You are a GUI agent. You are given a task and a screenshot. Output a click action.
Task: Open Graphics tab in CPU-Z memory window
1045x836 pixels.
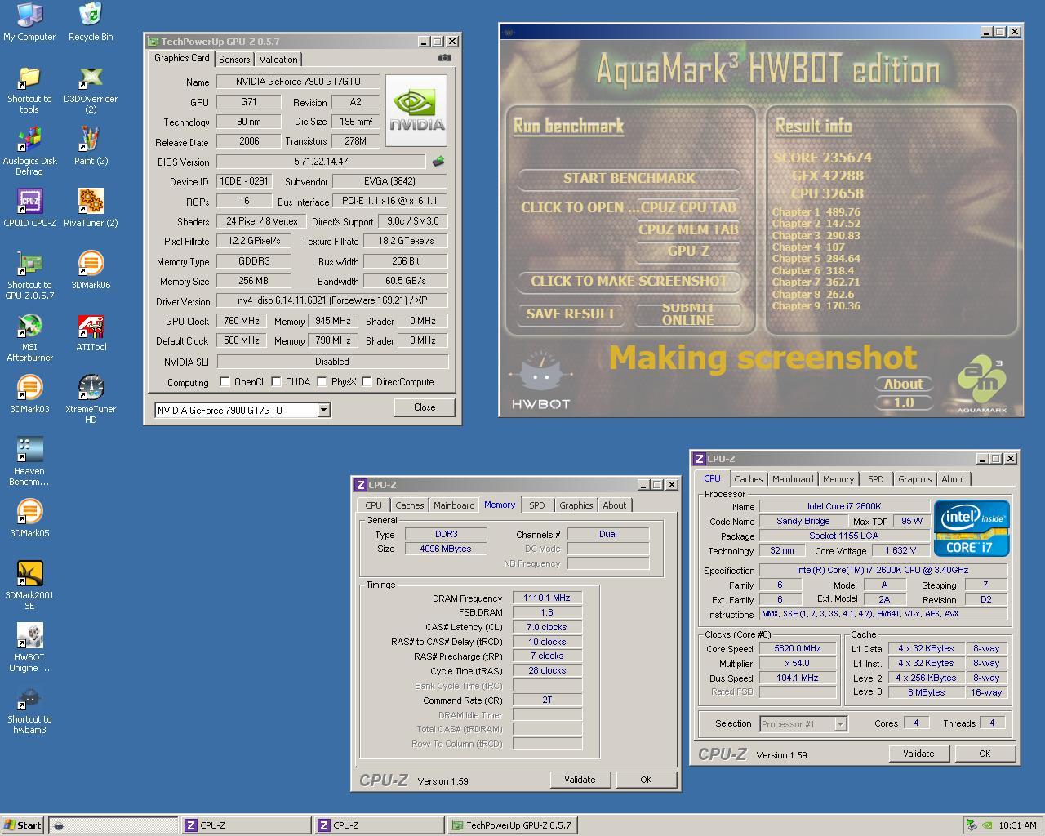tap(576, 505)
